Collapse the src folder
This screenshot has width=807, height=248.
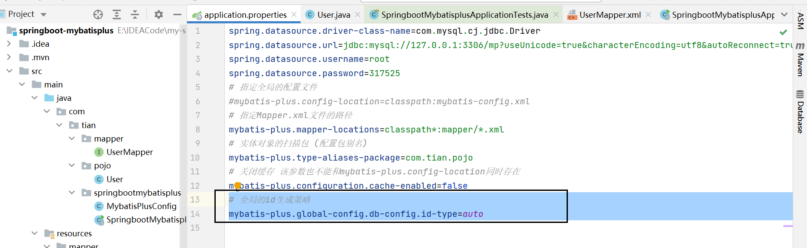point(9,71)
